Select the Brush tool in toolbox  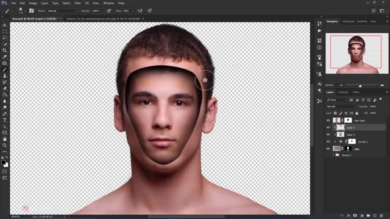(4, 69)
